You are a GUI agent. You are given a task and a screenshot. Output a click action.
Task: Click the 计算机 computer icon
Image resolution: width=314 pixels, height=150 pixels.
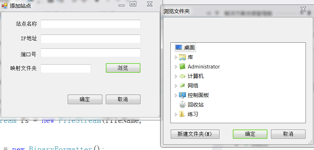182,76
